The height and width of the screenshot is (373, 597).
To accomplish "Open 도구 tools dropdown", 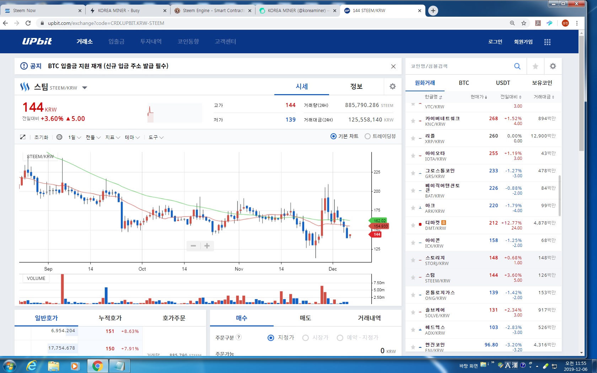I will tap(156, 137).
